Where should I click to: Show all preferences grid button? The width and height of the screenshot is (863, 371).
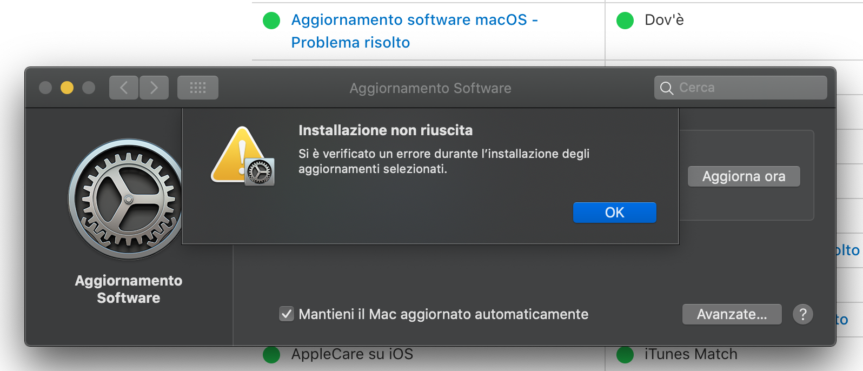click(x=198, y=88)
